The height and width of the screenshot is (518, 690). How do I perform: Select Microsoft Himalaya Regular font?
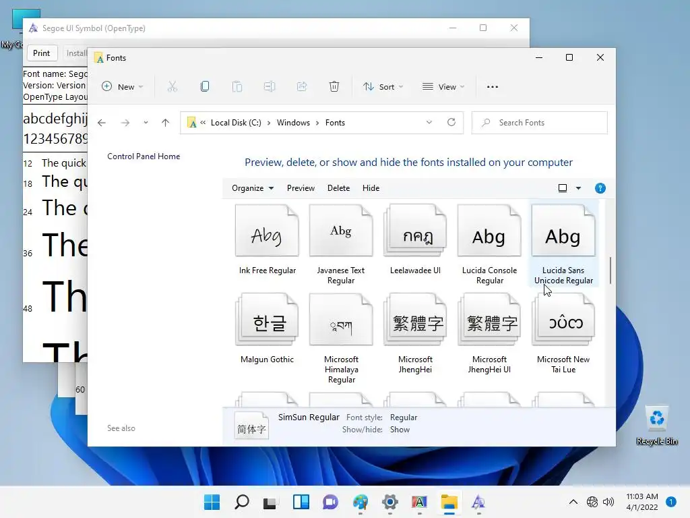341,339
